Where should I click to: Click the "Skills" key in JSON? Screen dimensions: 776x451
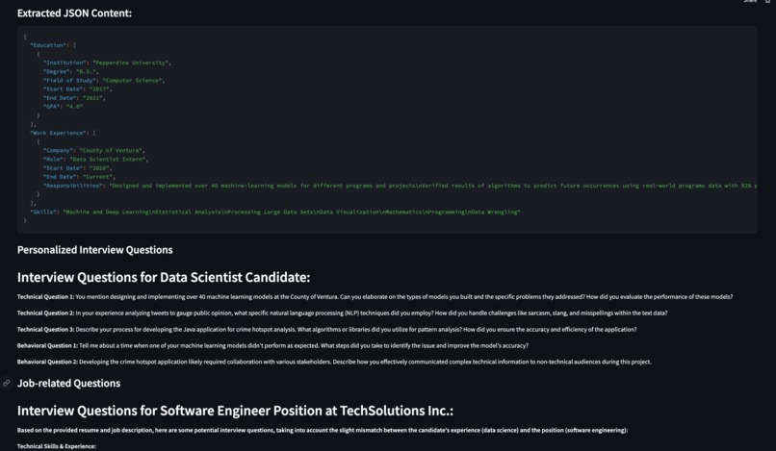pos(43,212)
